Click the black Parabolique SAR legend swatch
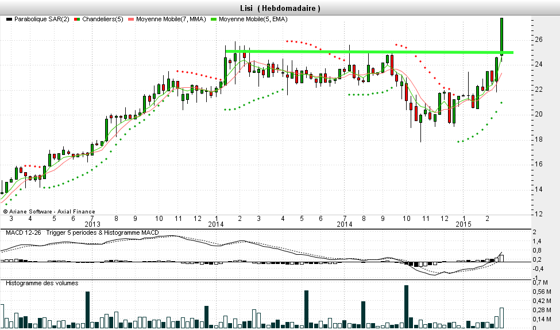 [x=9, y=20]
